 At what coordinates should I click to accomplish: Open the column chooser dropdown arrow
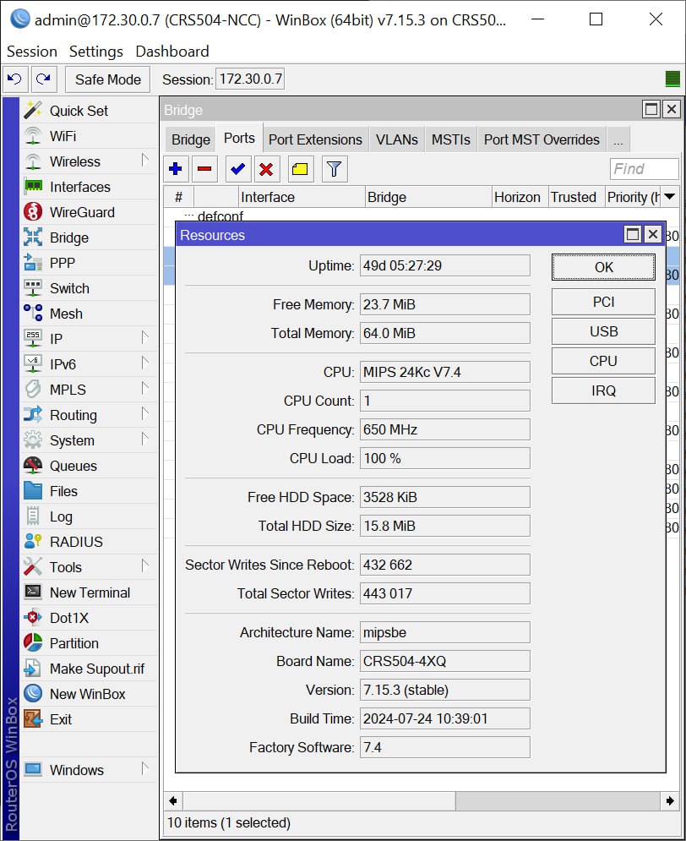point(669,197)
